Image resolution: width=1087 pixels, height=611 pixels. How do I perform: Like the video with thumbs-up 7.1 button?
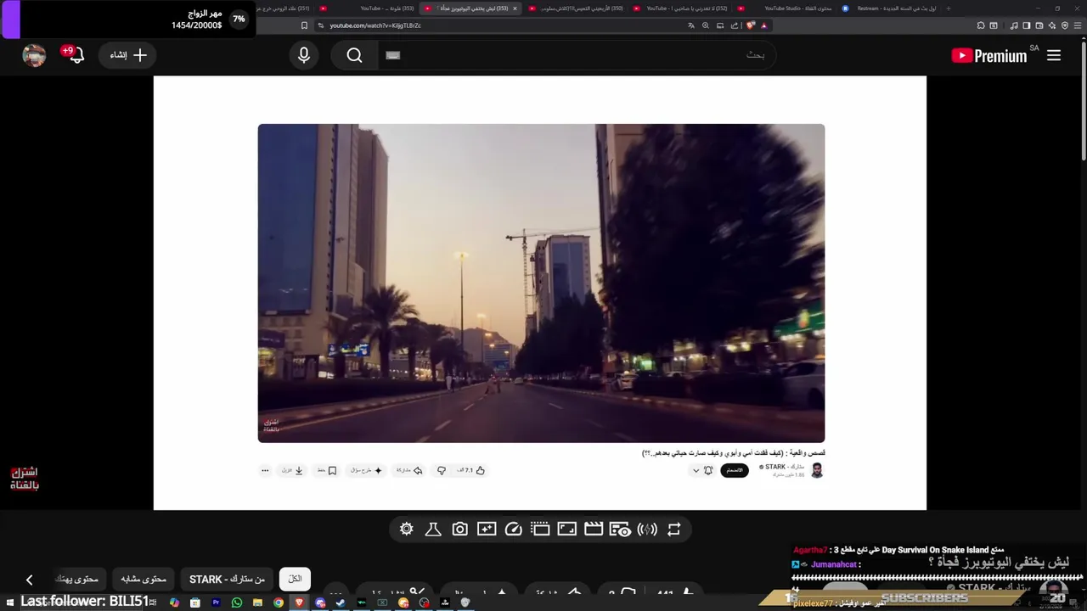tap(471, 470)
